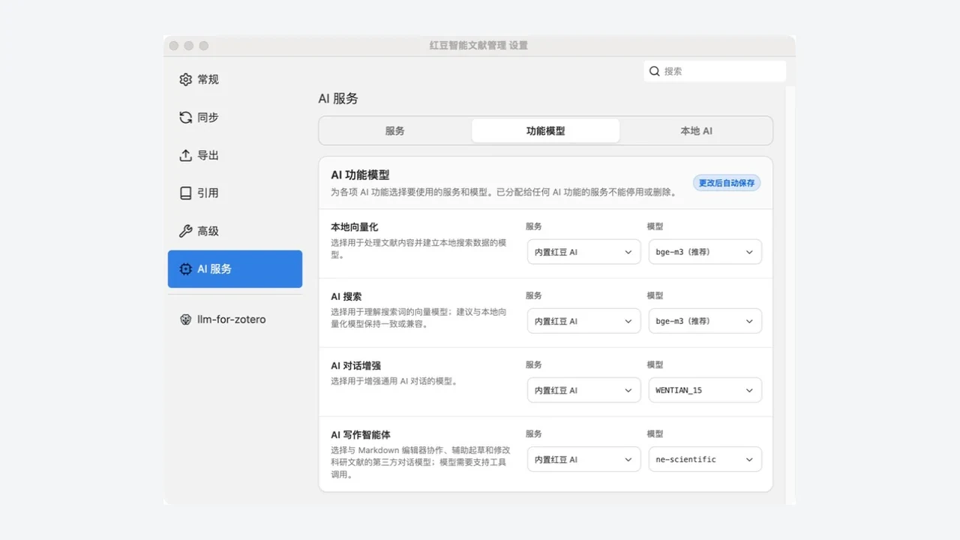Image resolution: width=960 pixels, height=540 pixels.
Task: Open 高级 settings pane
Action: 235,231
